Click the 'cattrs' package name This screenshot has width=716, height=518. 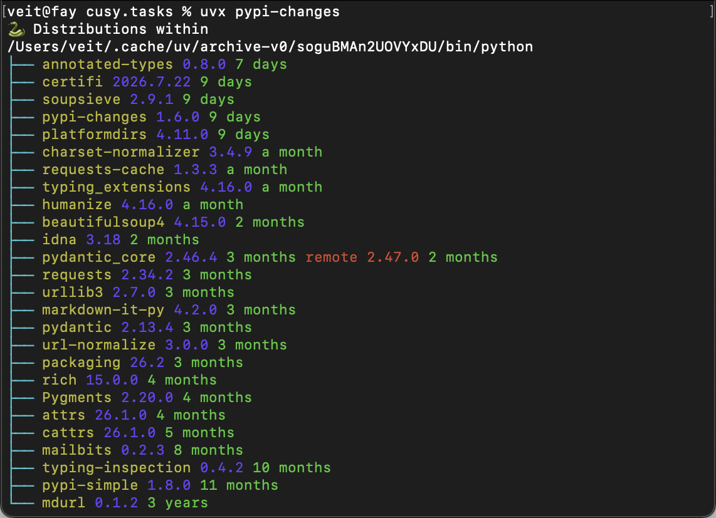[x=68, y=433]
